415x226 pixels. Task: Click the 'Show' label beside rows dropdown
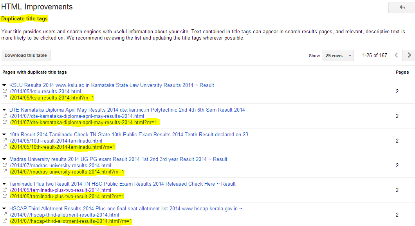(314, 56)
